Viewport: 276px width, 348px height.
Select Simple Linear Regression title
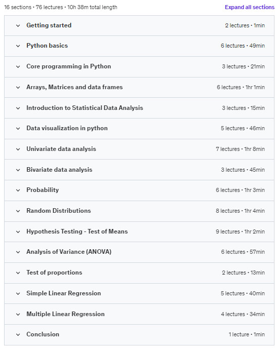[x=64, y=293]
